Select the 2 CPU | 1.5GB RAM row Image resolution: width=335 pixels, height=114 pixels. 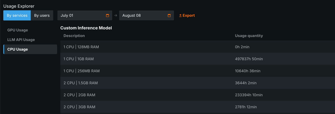(x=81, y=83)
